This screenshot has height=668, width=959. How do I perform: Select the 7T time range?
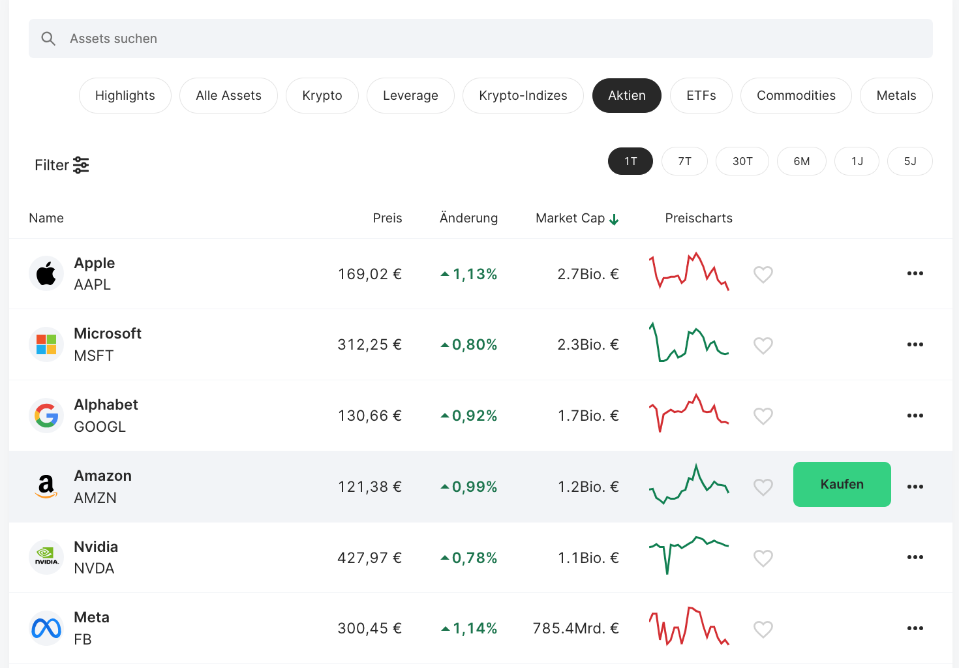[x=684, y=161]
